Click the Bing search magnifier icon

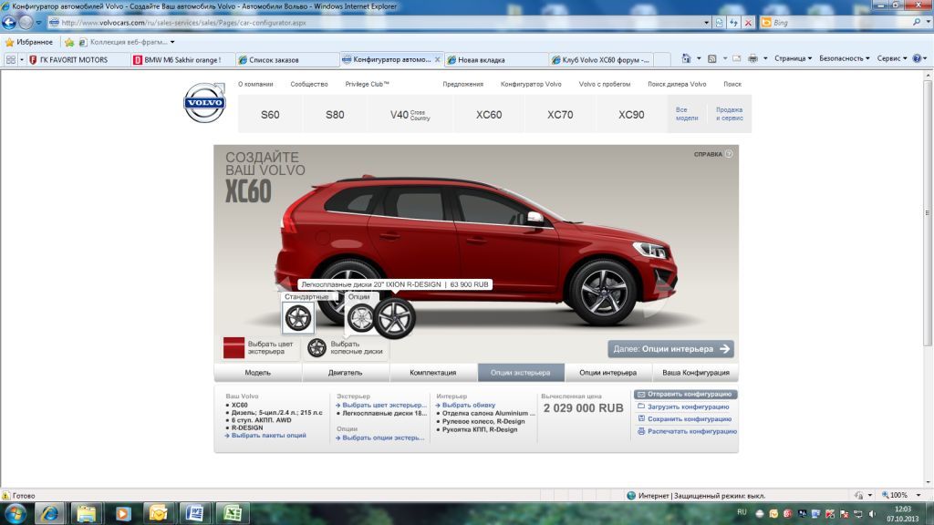coord(917,23)
